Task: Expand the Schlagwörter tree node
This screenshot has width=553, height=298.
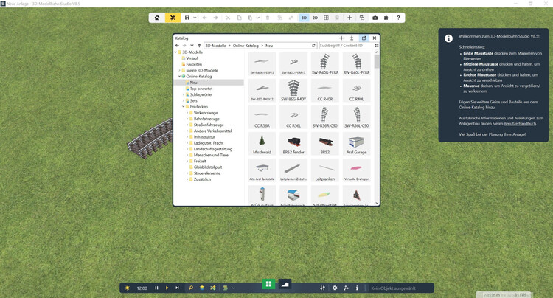Action: point(184,94)
